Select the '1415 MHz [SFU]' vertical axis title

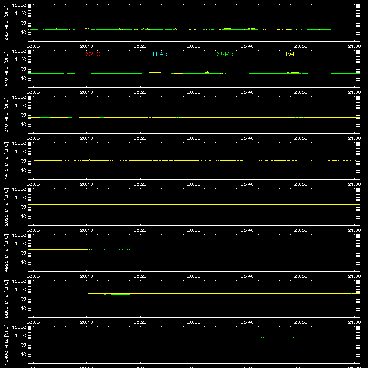pyautogui.click(x=6, y=161)
